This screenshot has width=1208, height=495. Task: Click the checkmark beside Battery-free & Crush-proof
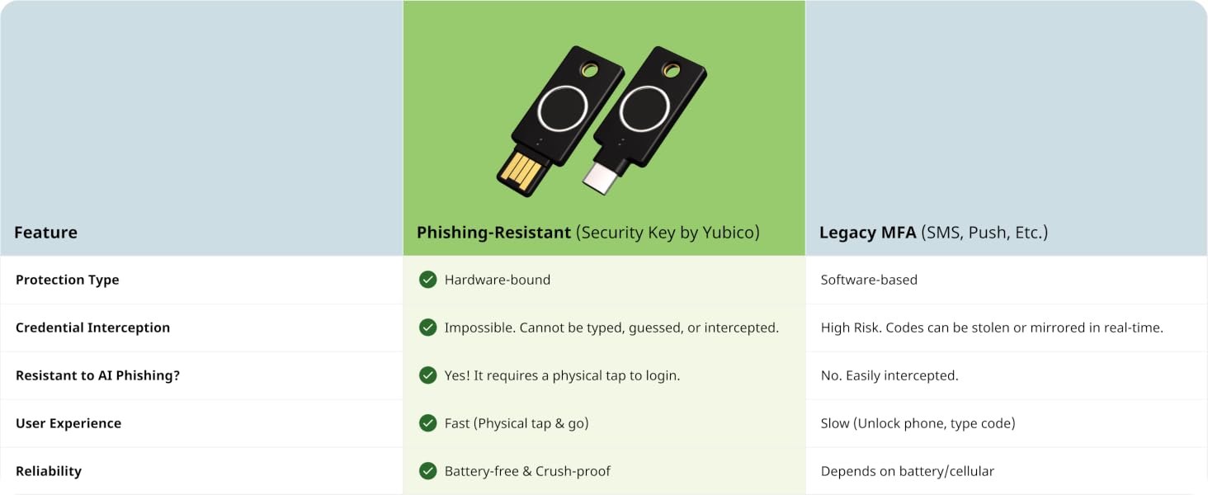(x=427, y=471)
